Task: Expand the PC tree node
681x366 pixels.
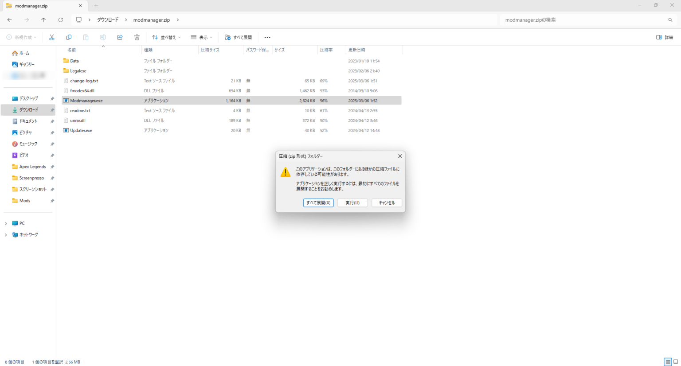Action: [6, 223]
